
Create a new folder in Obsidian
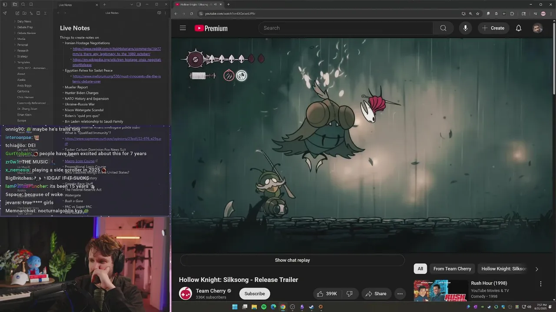click(24, 13)
